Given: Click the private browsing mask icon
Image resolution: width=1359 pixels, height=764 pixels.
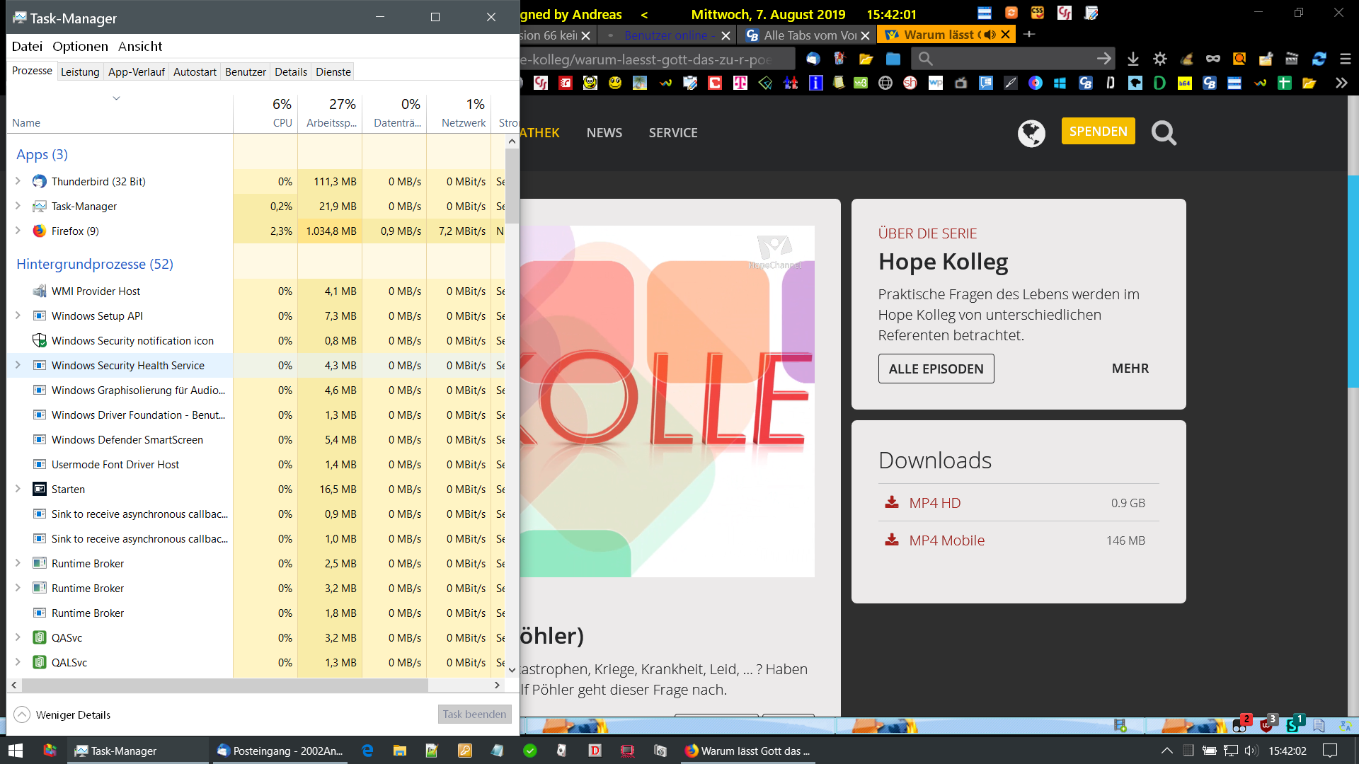Looking at the screenshot, I should click(1212, 59).
